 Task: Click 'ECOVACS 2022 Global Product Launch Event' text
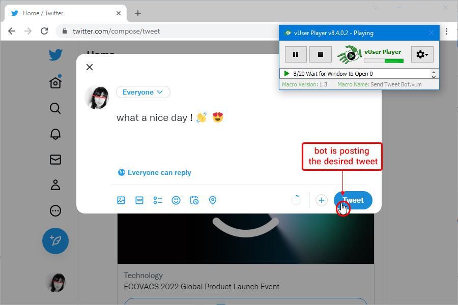202,287
